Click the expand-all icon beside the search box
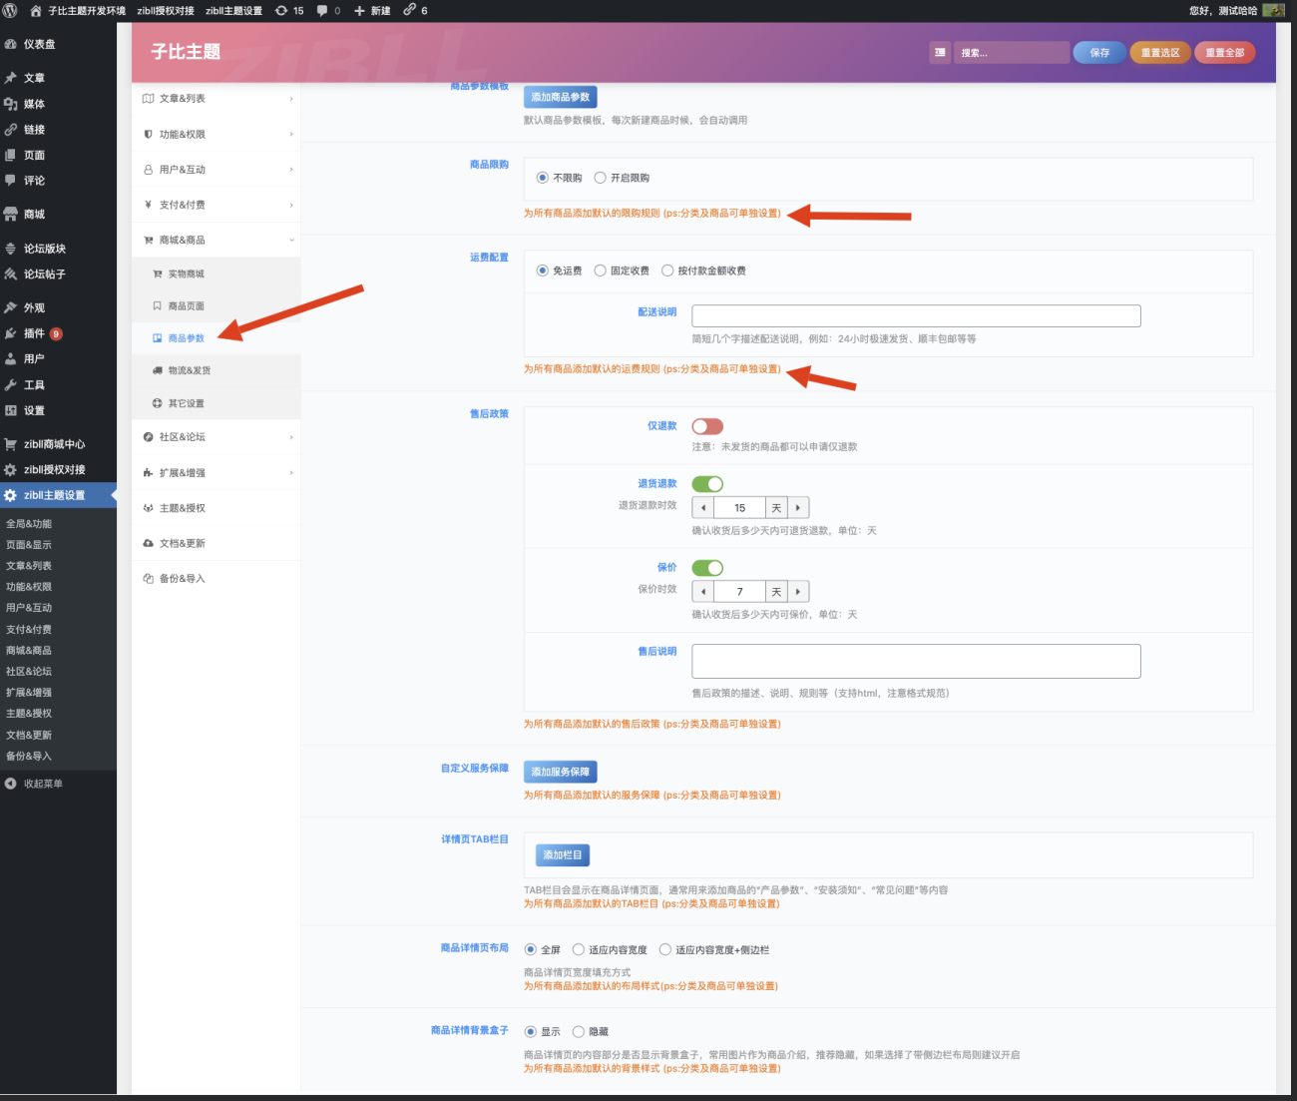Image resolution: width=1297 pixels, height=1101 pixels. [940, 53]
